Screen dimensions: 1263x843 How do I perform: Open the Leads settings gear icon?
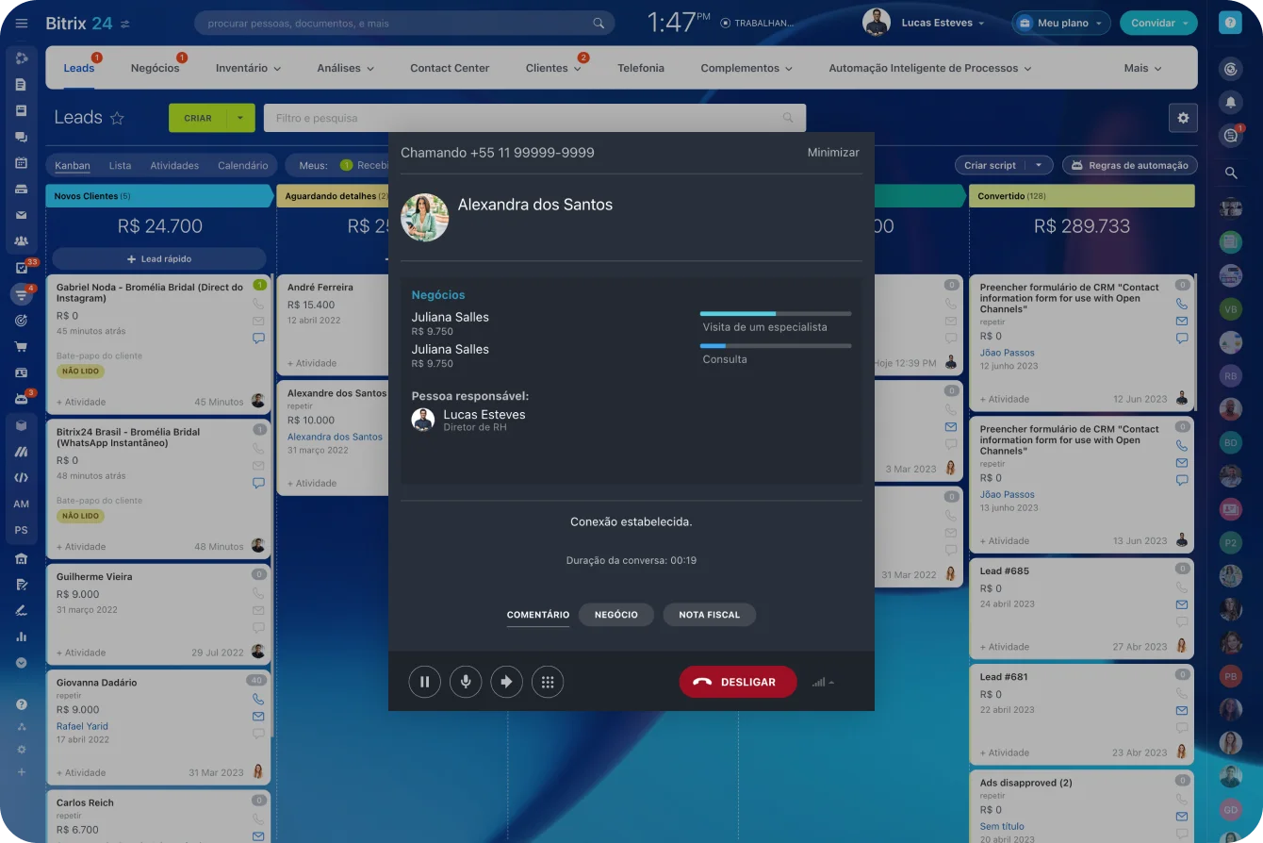1183,118
